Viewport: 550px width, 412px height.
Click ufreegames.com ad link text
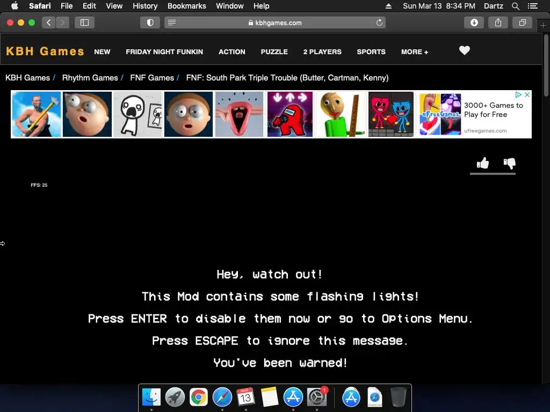click(x=485, y=131)
